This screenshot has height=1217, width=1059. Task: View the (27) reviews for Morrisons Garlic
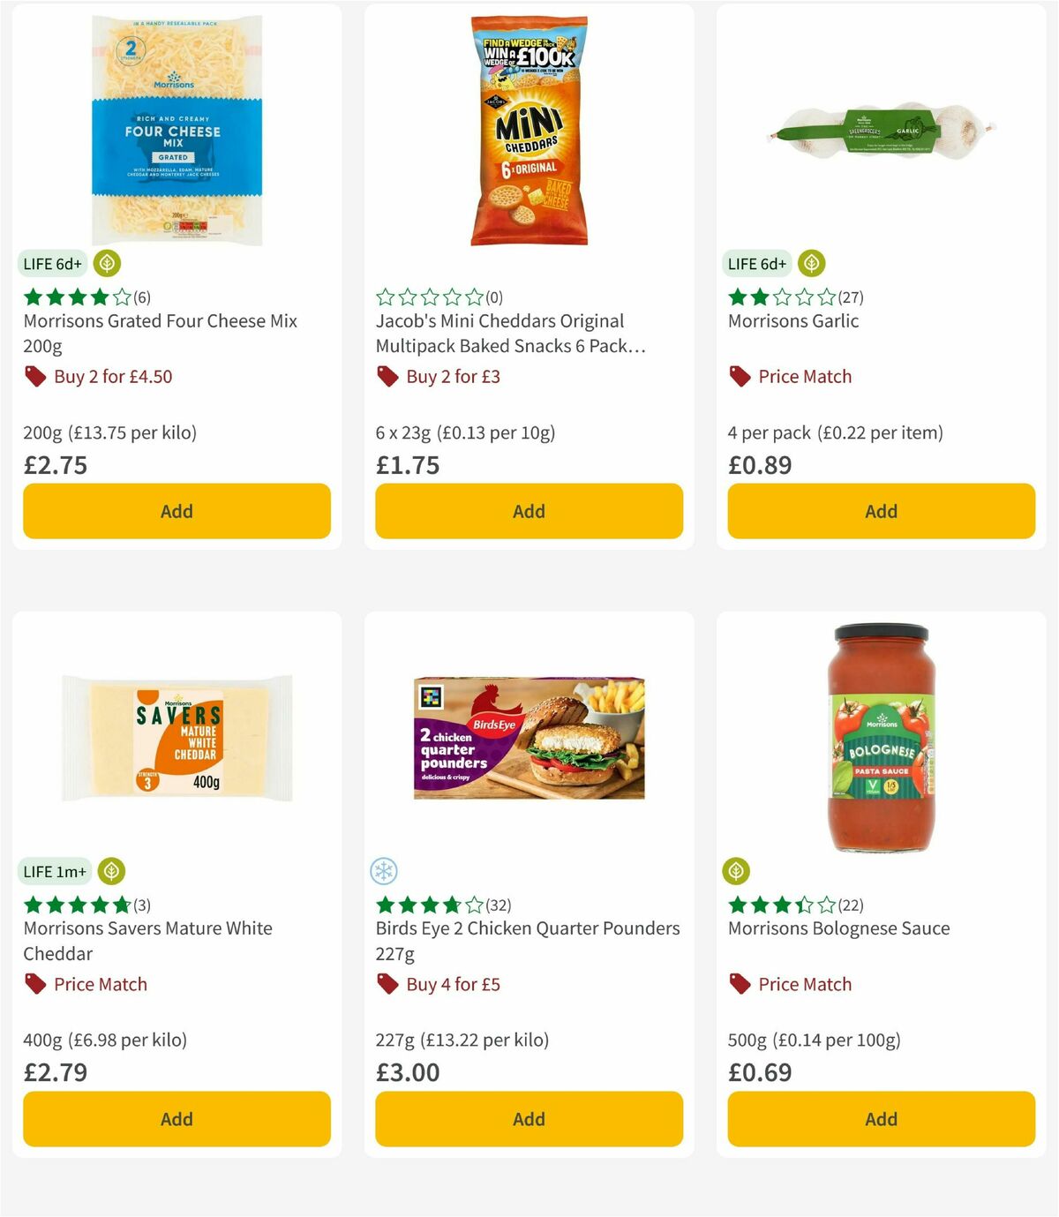pyautogui.click(x=850, y=297)
